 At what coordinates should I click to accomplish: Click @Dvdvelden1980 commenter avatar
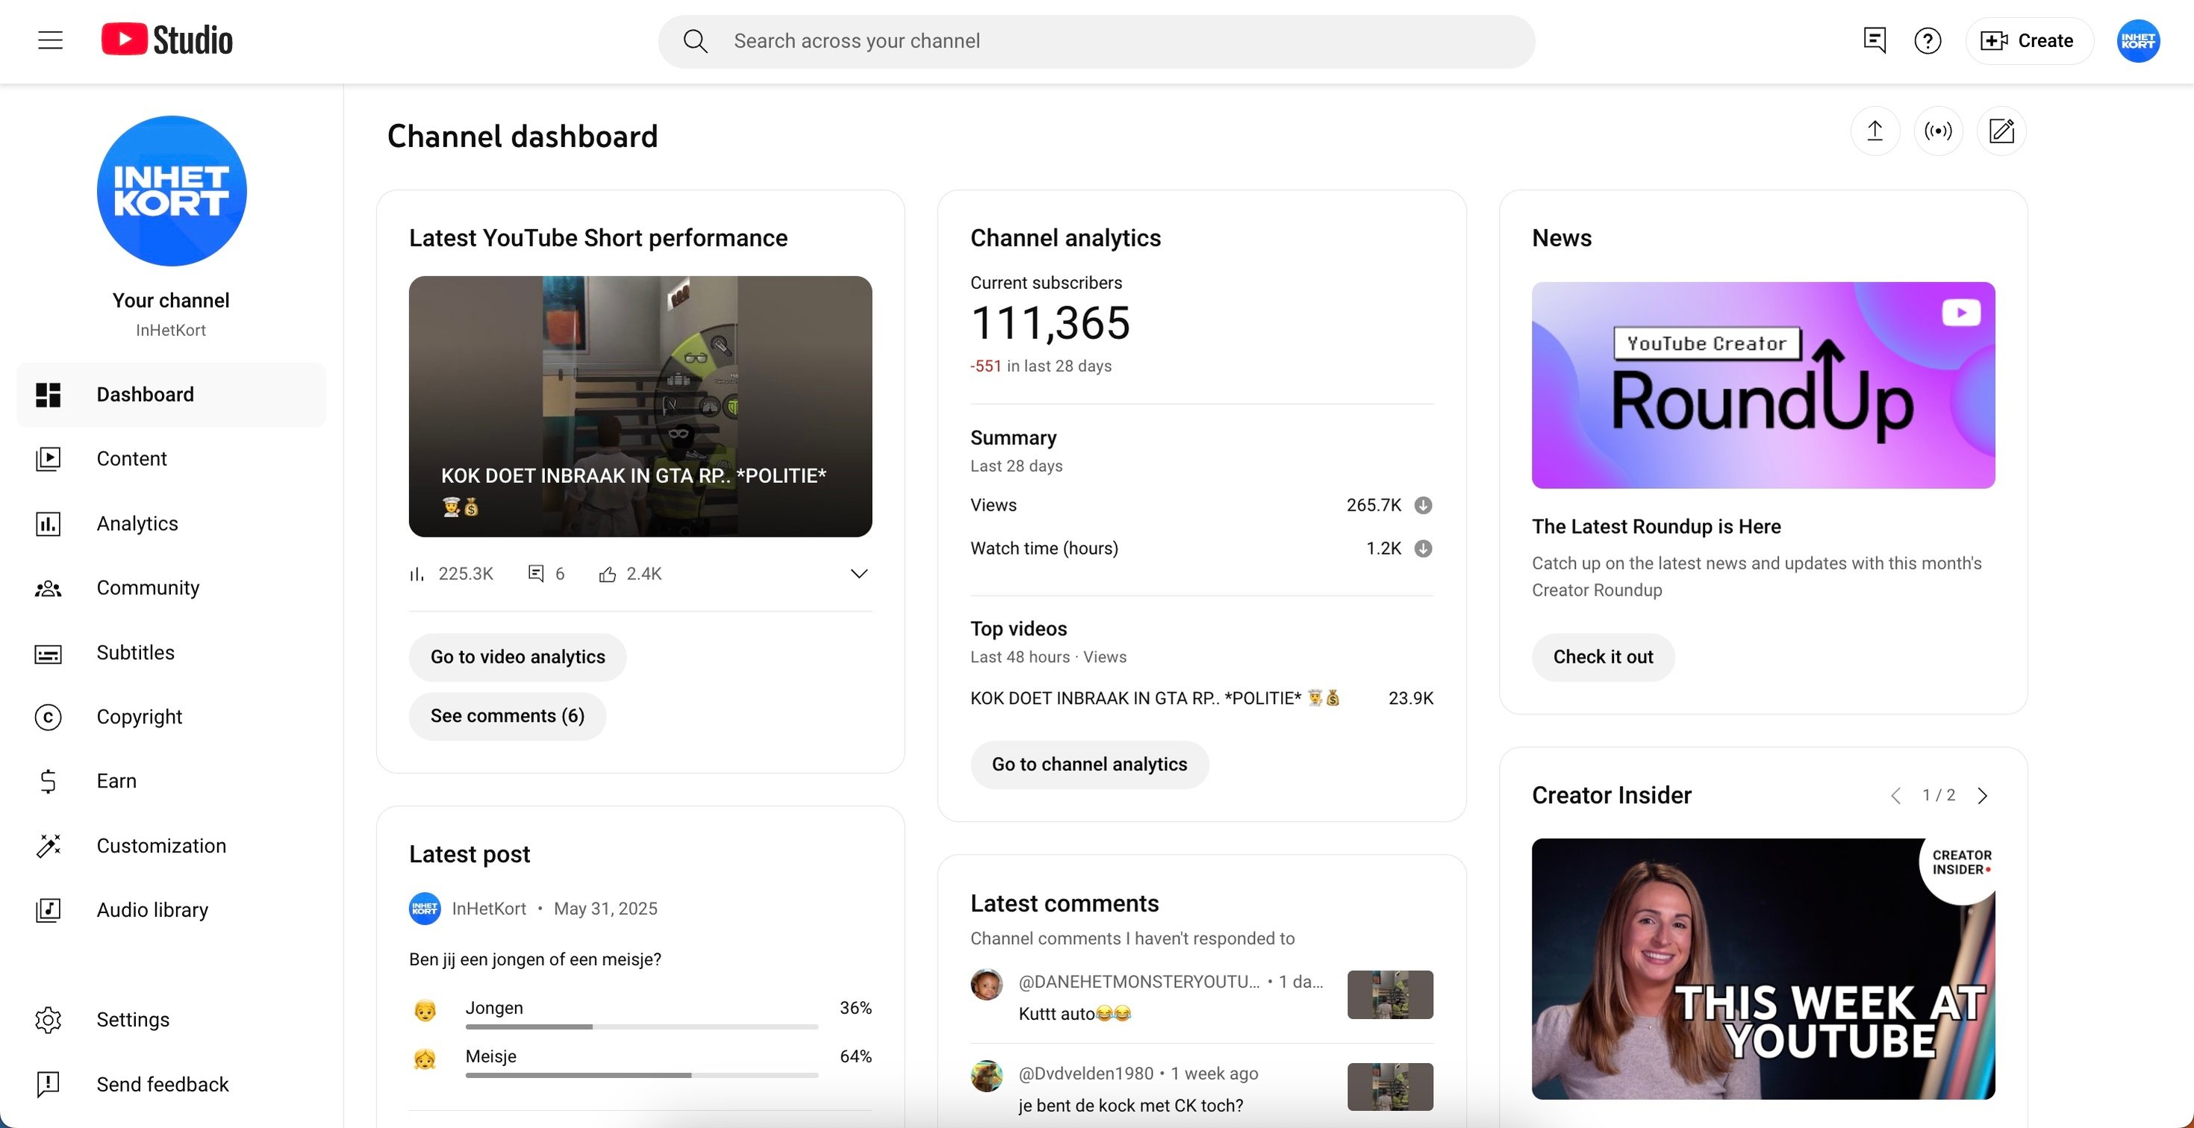coord(986,1076)
